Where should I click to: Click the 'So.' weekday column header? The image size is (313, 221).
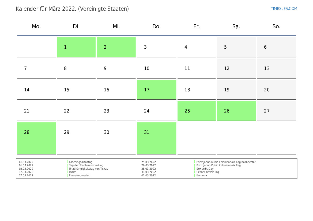point(276,26)
